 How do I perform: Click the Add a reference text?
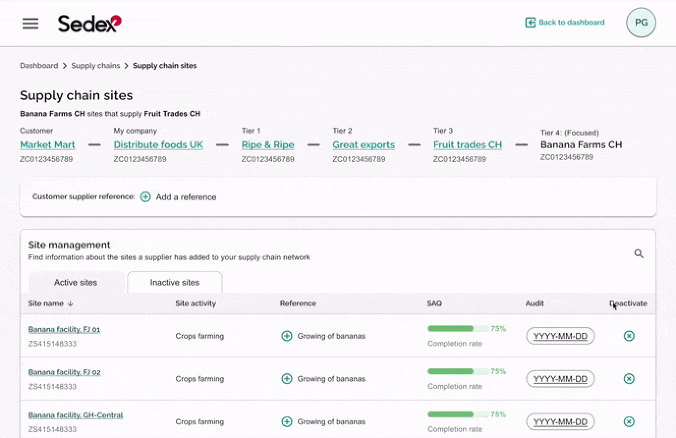click(x=186, y=197)
